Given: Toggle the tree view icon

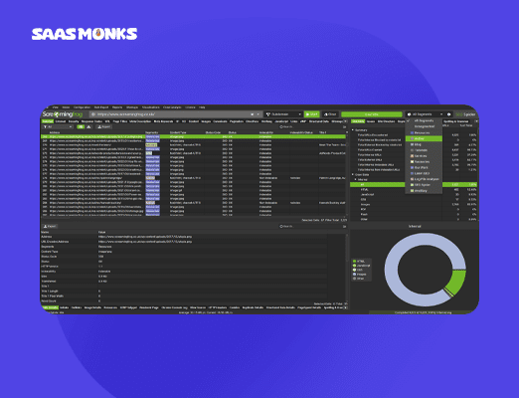Looking at the screenshot, I should pyautogui.click(x=88, y=127).
